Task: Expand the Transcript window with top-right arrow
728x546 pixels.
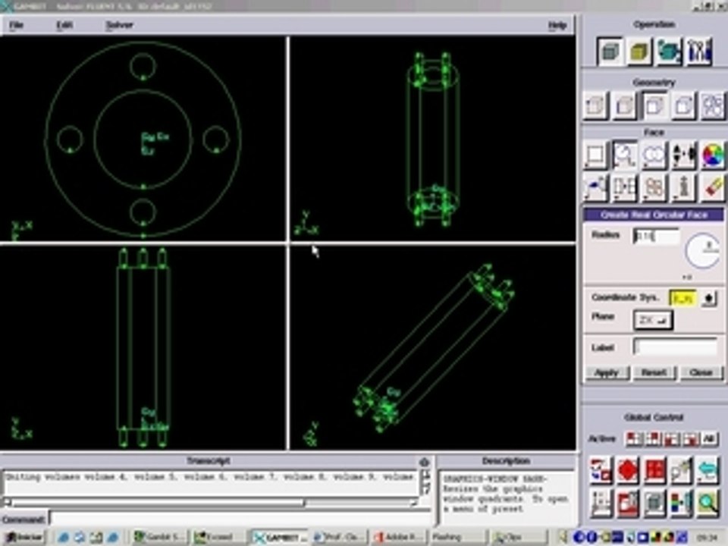Action: 424,462
